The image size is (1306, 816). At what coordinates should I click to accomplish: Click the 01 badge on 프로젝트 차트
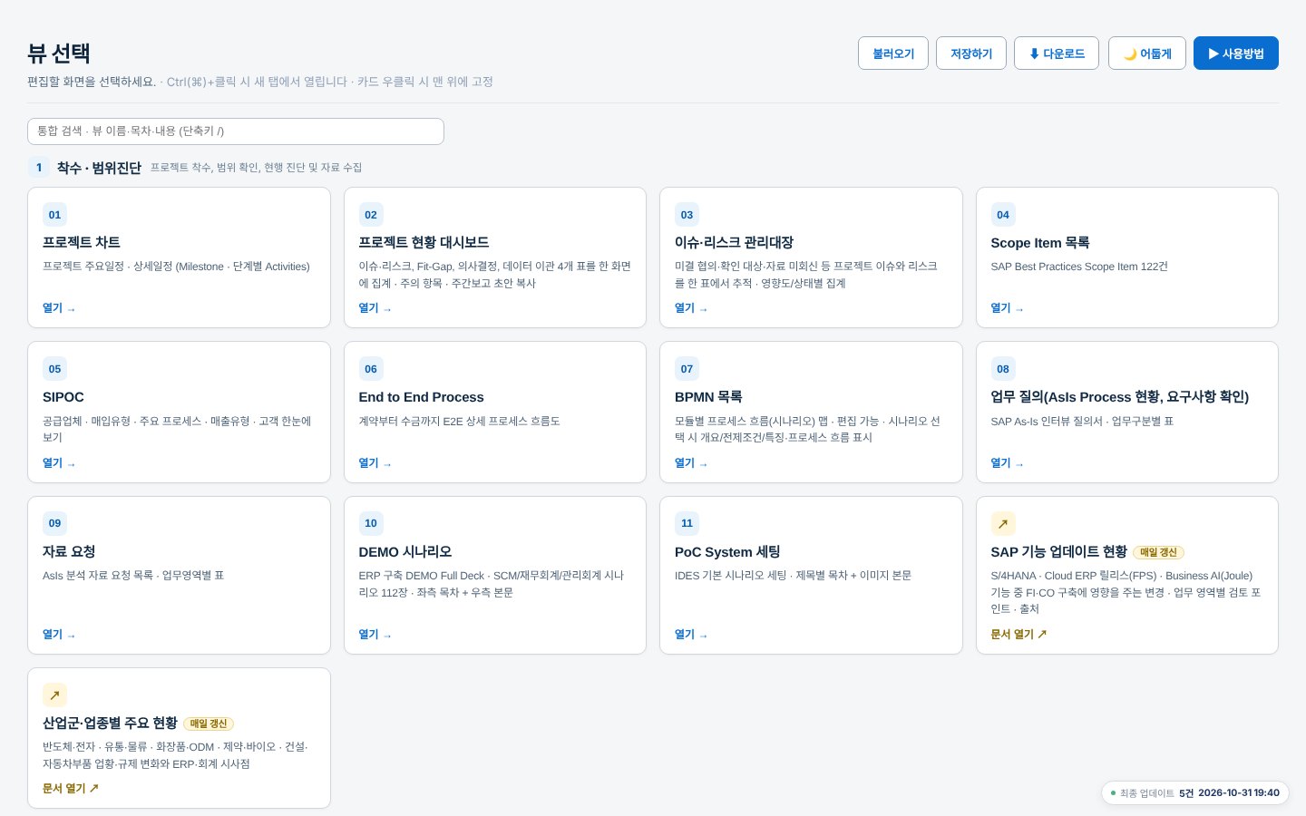point(54,215)
